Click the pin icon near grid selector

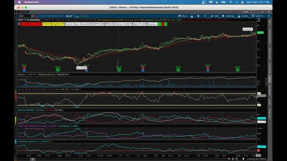pos(262,12)
